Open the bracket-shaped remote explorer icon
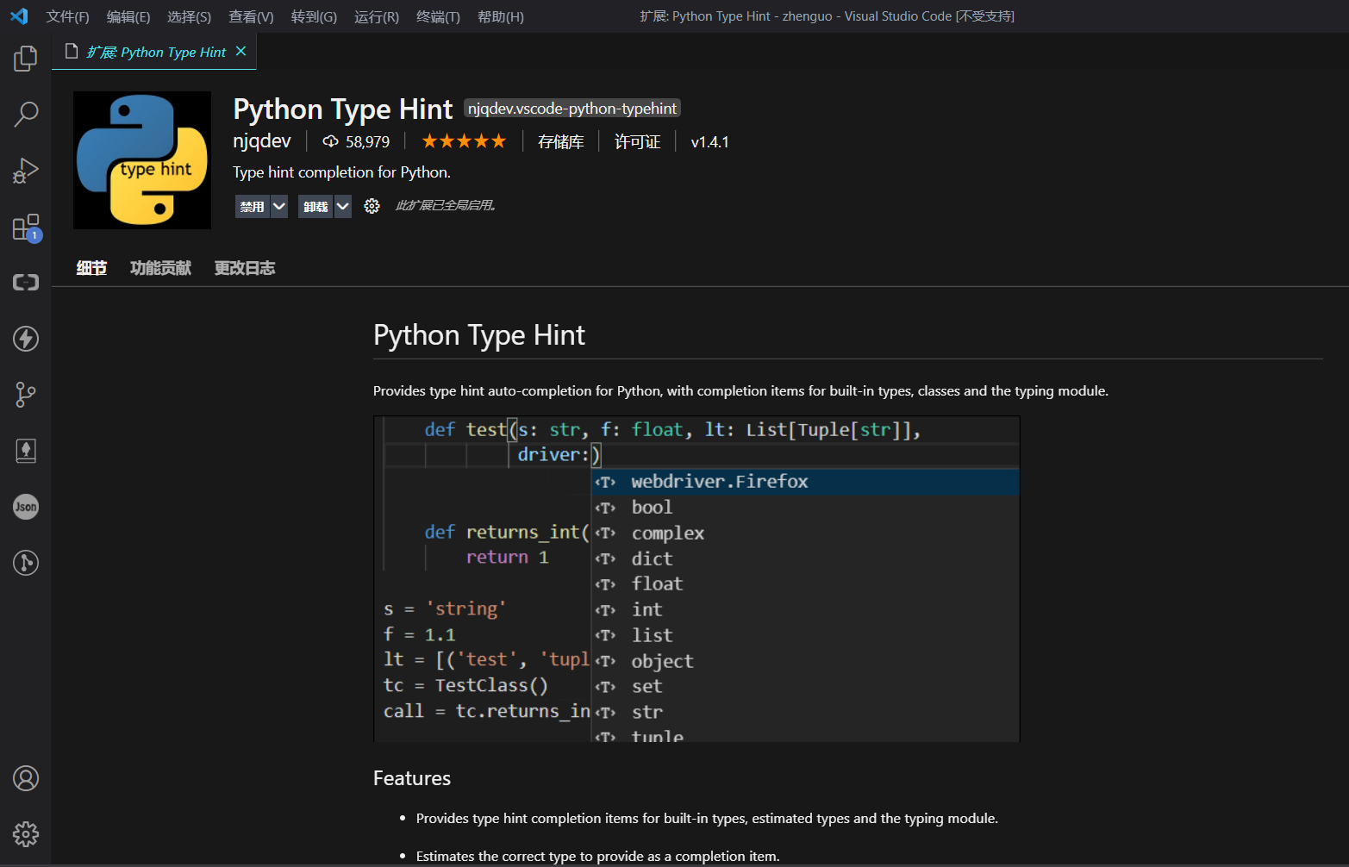 26,283
